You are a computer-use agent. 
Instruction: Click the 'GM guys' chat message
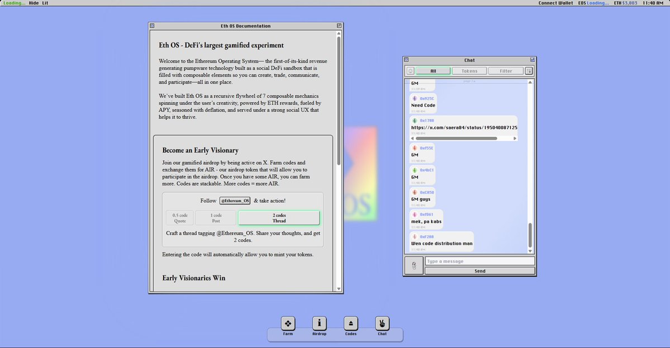point(420,199)
